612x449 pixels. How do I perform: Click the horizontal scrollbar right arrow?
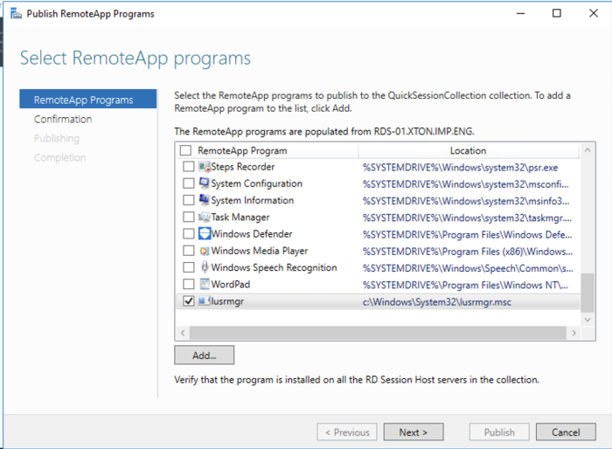coord(574,333)
